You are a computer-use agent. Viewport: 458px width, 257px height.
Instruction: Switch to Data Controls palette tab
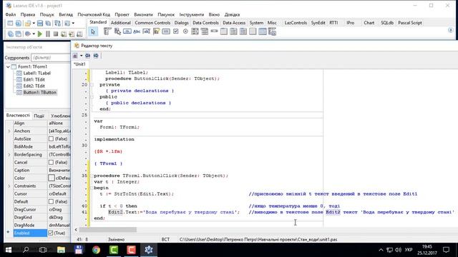pos(205,23)
